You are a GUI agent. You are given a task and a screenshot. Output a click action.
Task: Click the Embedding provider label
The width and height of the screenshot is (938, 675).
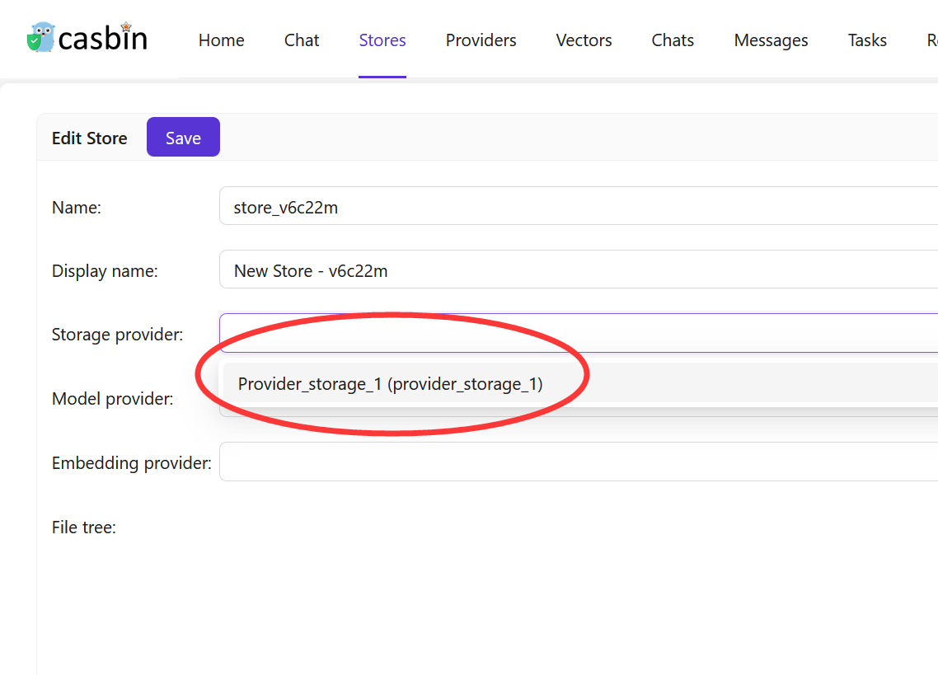point(131,463)
